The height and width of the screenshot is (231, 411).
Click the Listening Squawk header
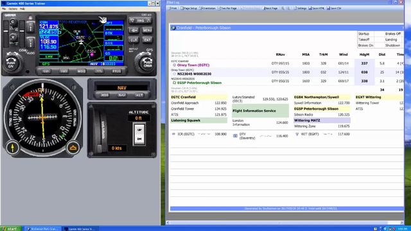(198, 121)
